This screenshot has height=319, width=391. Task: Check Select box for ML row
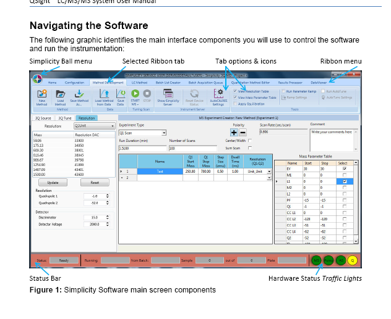[345, 175]
